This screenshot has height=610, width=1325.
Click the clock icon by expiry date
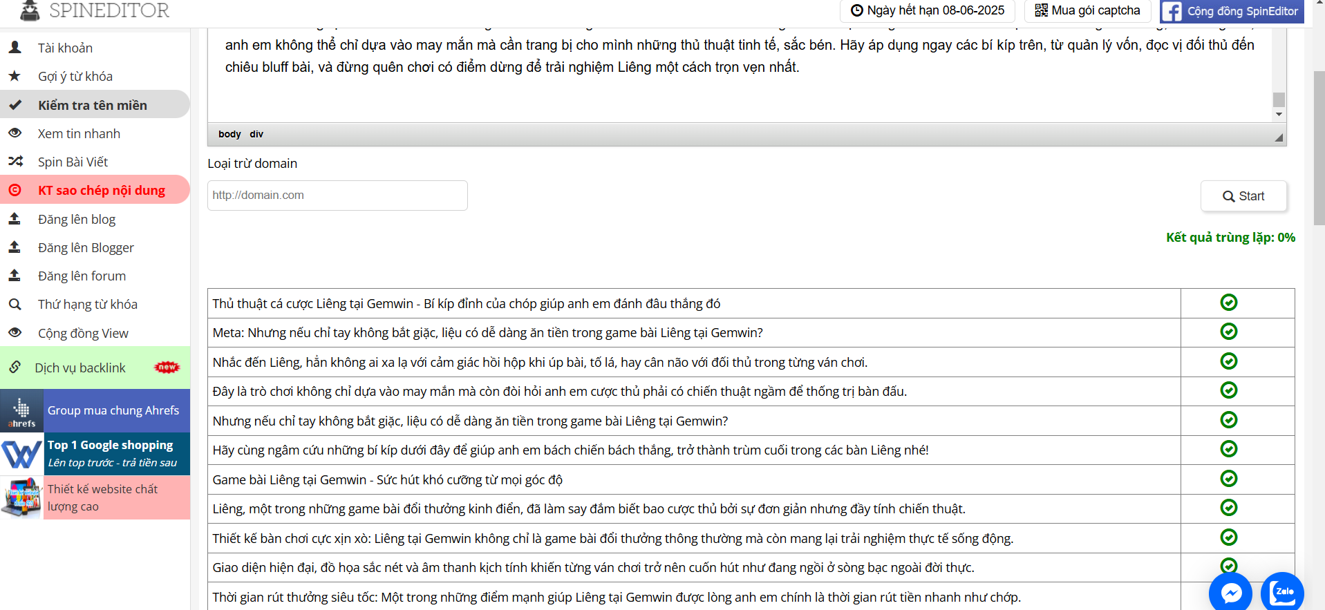click(856, 10)
